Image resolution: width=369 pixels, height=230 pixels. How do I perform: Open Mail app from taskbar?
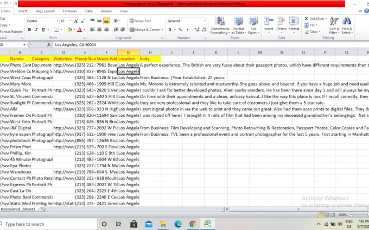pos(149,224)
